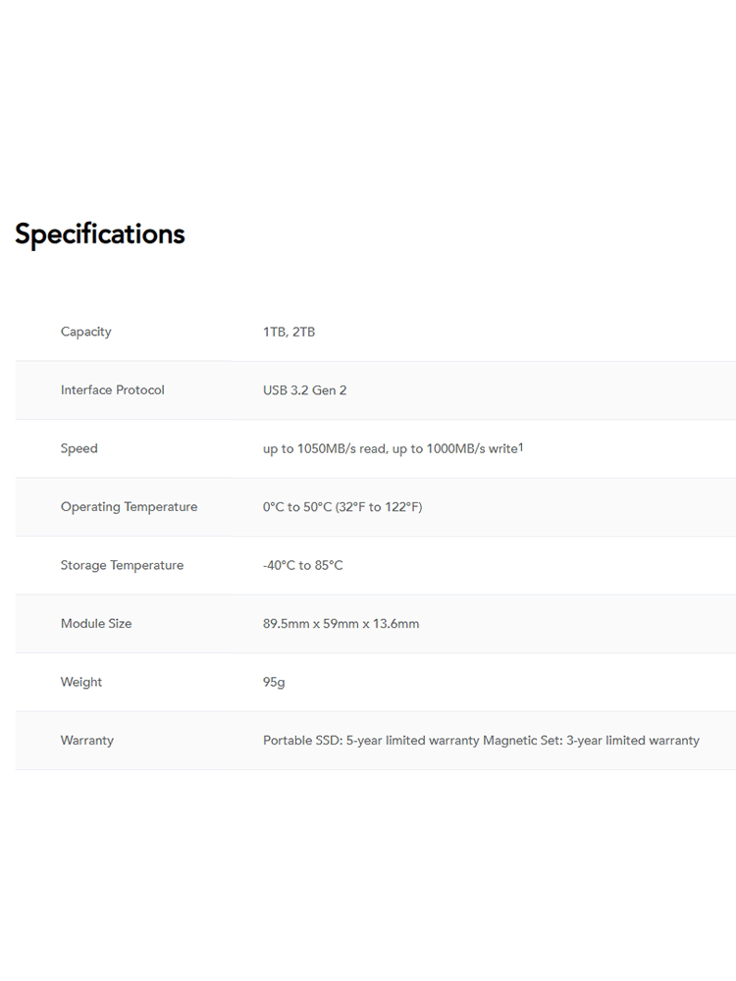The image size is (736, 981).
Task: Click the 0°C to 50°C value
Action: coord(297,507)
